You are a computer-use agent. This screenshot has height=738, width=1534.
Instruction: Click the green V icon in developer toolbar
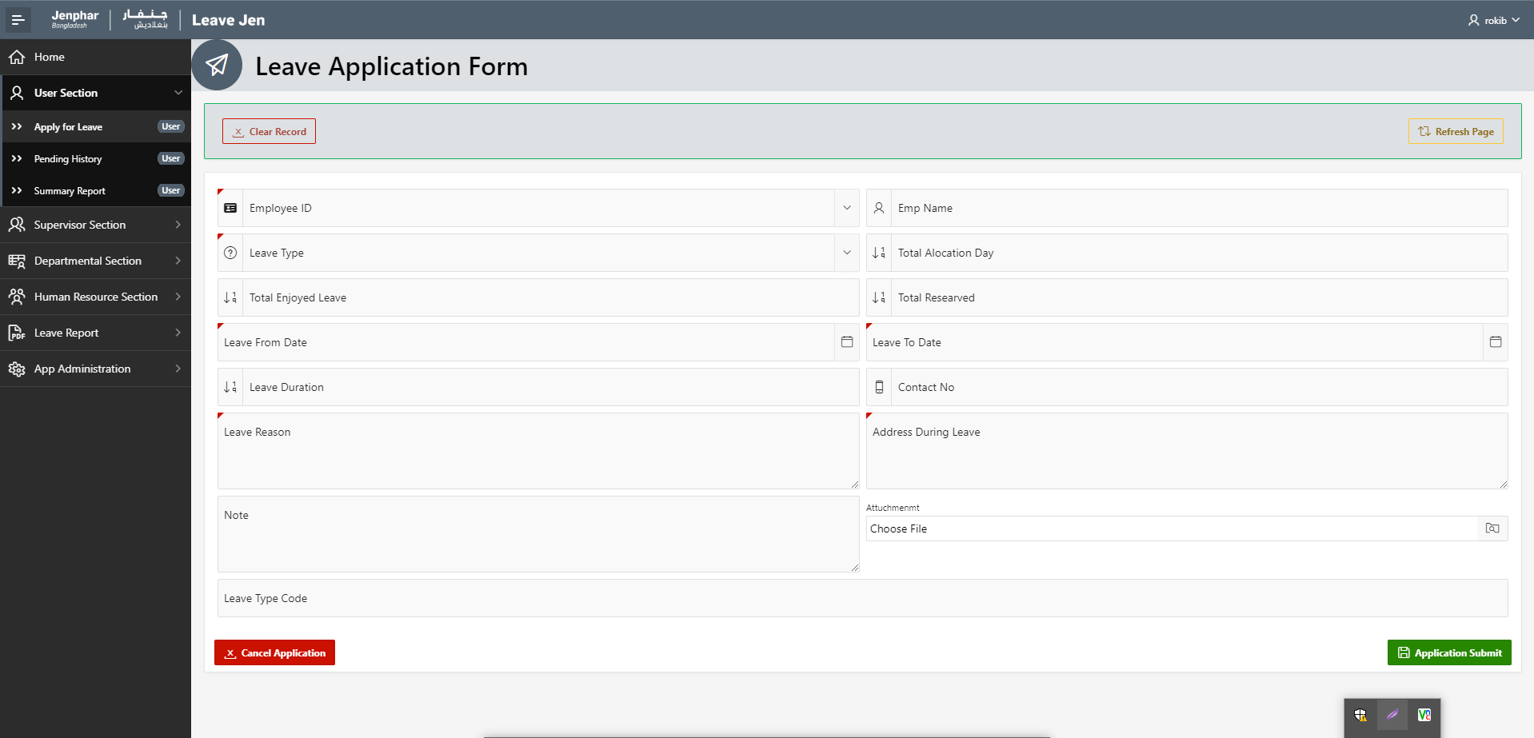coord(1424,715)
